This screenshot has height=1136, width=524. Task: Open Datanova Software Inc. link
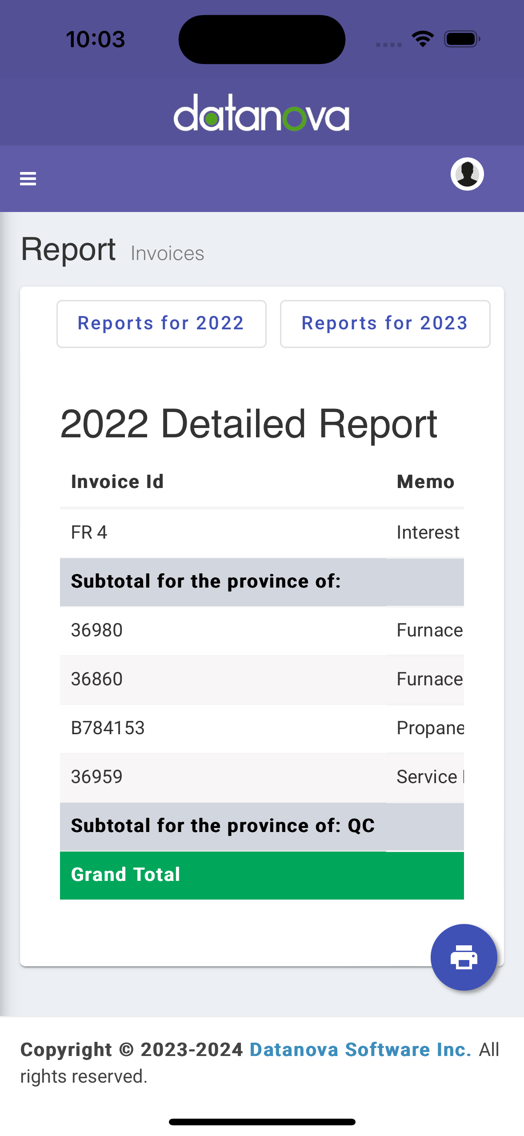pyautogui.click(x=360, y=1049)
